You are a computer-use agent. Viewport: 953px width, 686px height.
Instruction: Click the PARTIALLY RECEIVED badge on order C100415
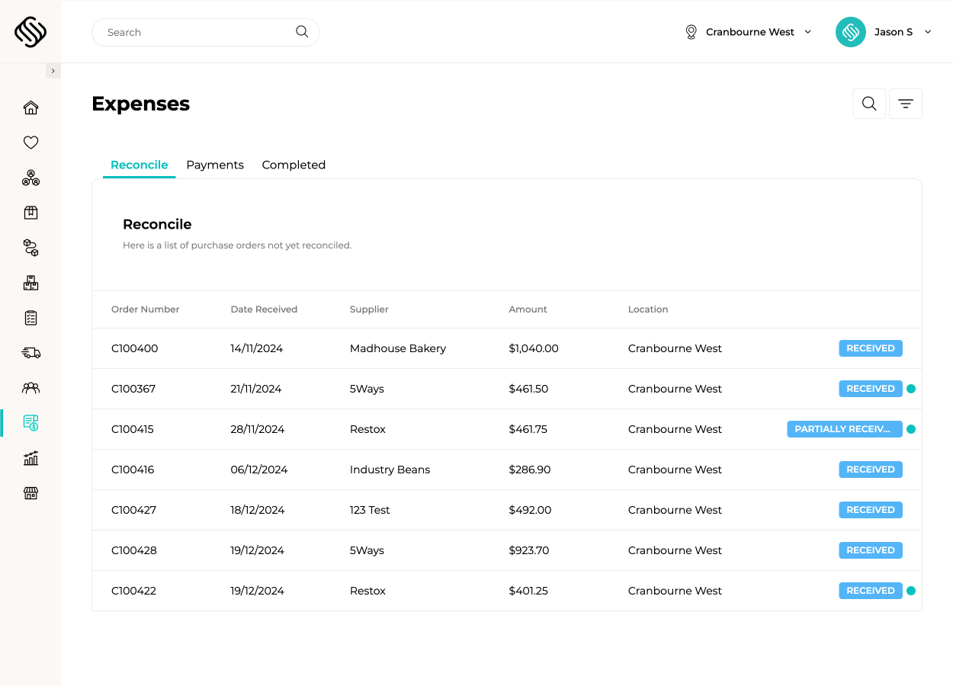pyautogui.click(x=844, y=428)
